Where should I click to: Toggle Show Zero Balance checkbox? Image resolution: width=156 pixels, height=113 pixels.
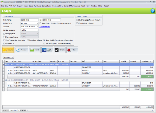click(28, 40)
